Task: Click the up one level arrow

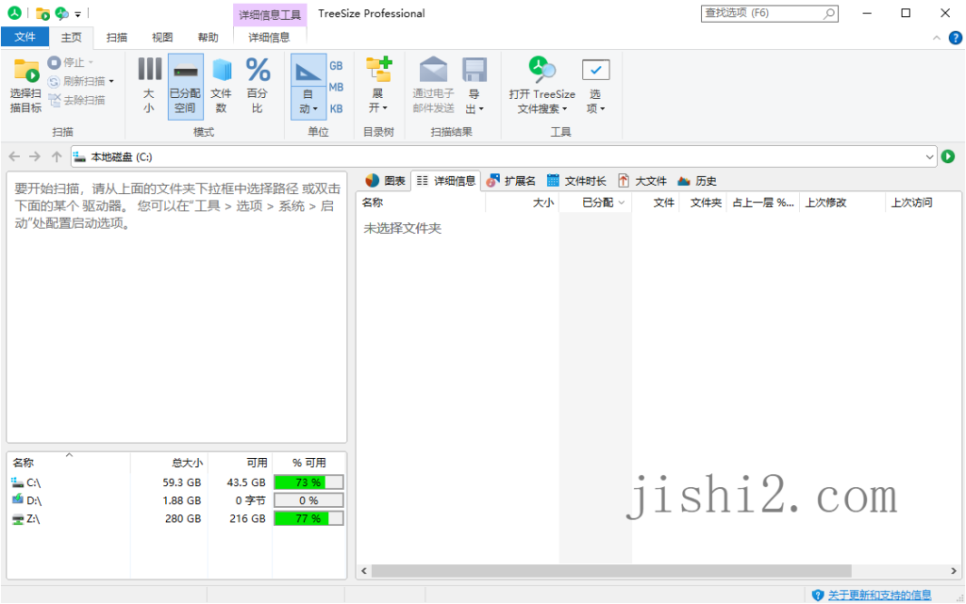Action: (x=57, y=156)
